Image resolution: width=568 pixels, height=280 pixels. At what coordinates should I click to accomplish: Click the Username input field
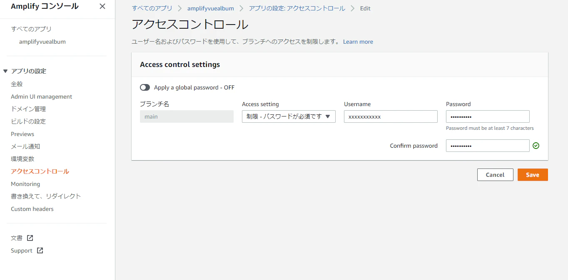(x=391, y=116)
